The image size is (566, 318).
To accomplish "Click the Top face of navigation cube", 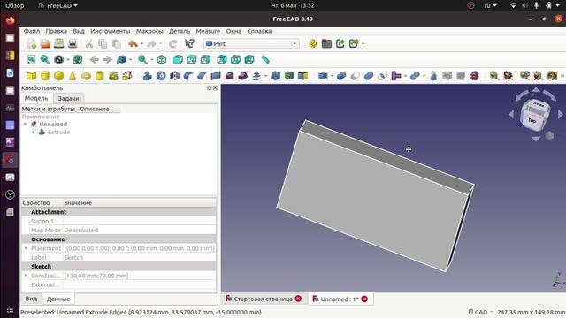I will pos(532,121).
